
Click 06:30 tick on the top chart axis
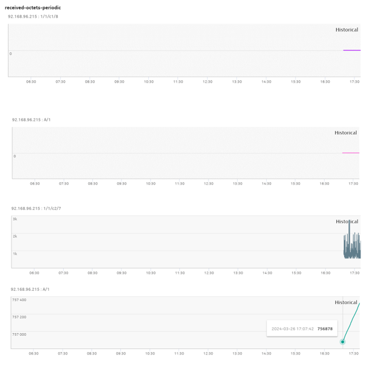(x=31, y=82)
